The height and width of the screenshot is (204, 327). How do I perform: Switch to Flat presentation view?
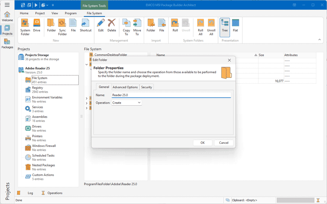(236, 26)
